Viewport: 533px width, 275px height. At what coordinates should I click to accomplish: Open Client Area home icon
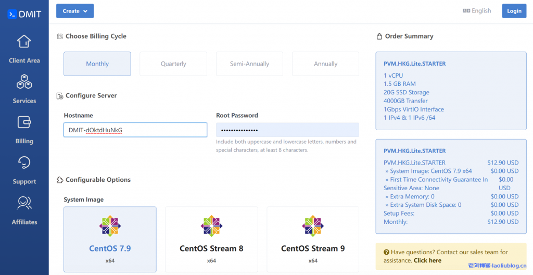click(24, 42)
